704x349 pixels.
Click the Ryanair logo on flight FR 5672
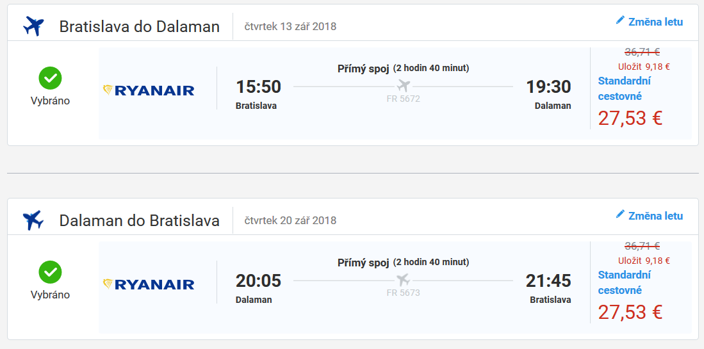tap(149, 90)
